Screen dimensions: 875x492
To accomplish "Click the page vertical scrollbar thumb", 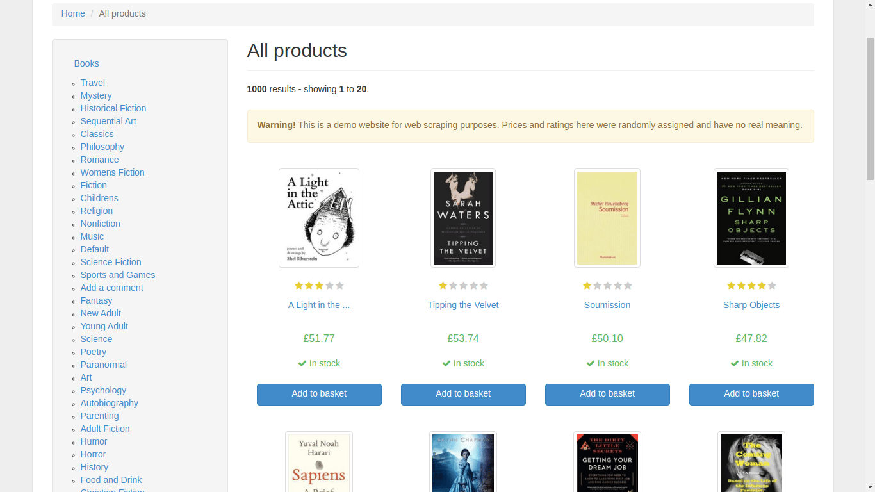I will click(x=870, y=109).
